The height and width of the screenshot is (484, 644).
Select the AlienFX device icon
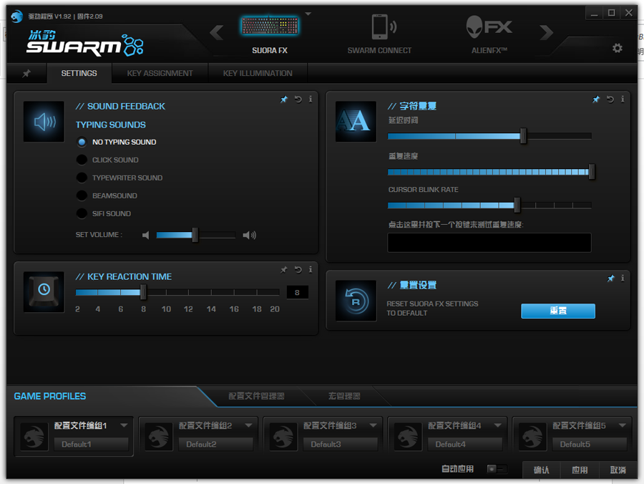pyautogui.click(x=489, y=27)
